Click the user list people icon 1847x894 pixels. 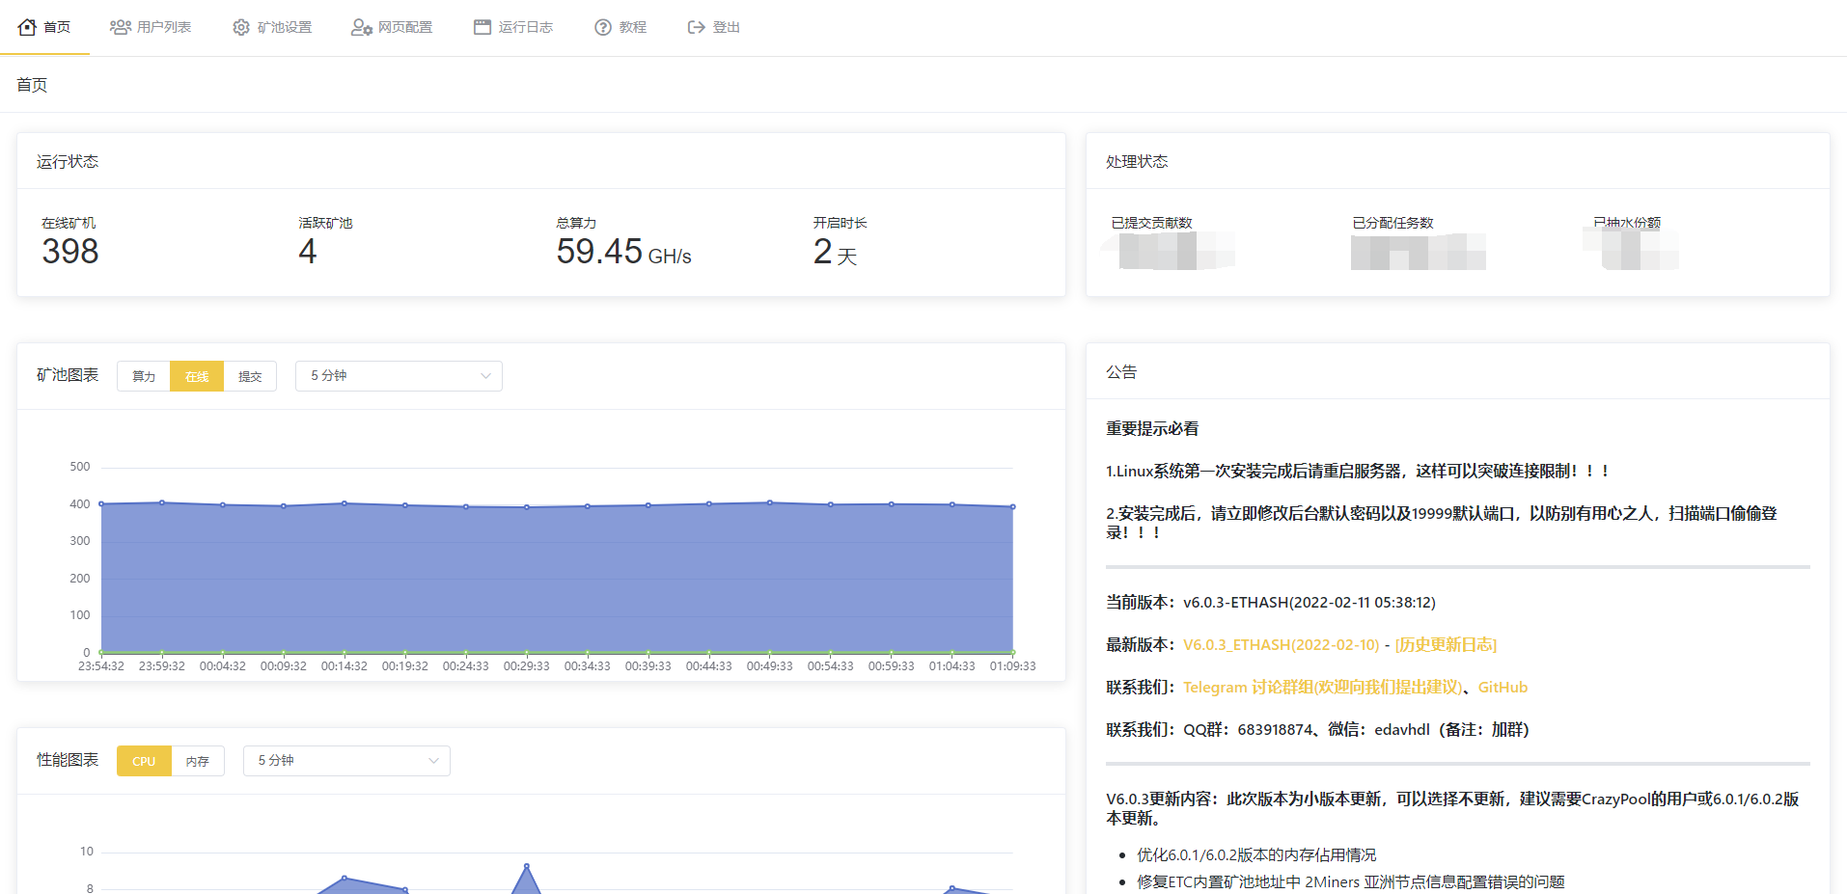point(120,27)
